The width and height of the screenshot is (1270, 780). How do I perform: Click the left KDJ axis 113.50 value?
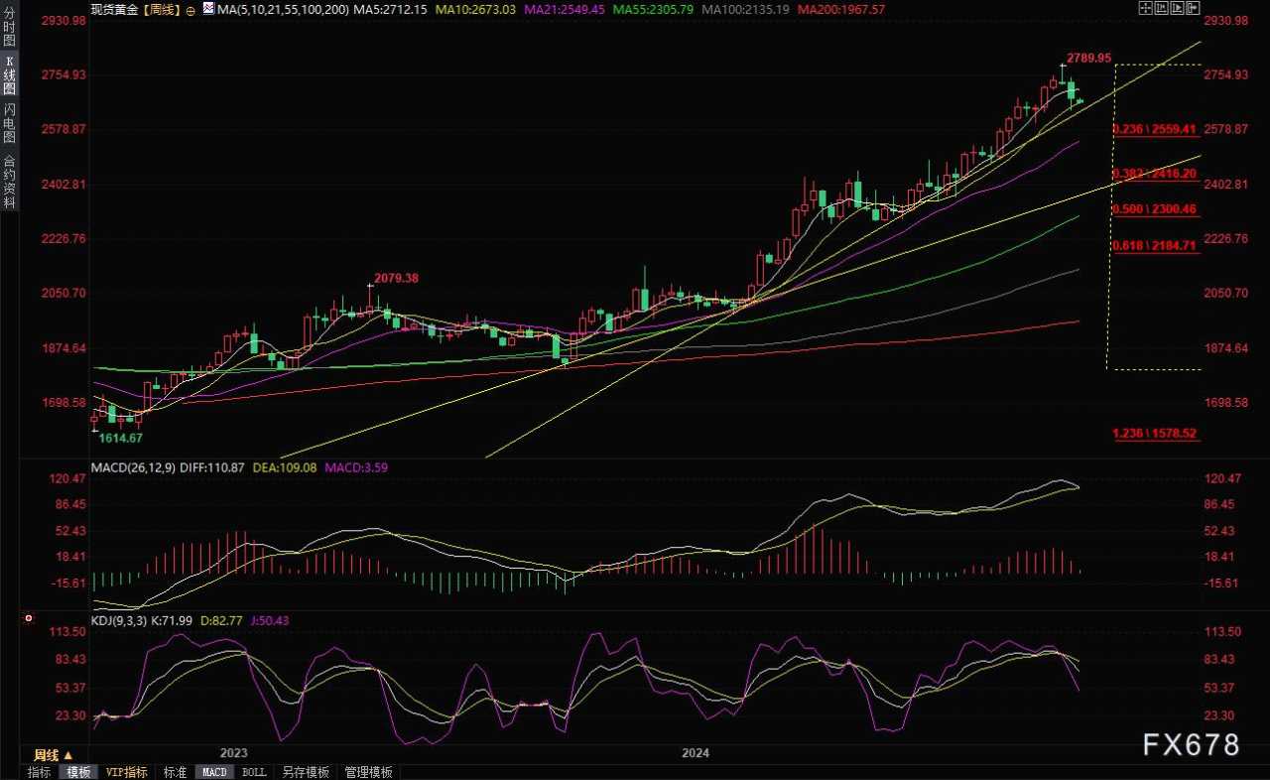[68, 632]
